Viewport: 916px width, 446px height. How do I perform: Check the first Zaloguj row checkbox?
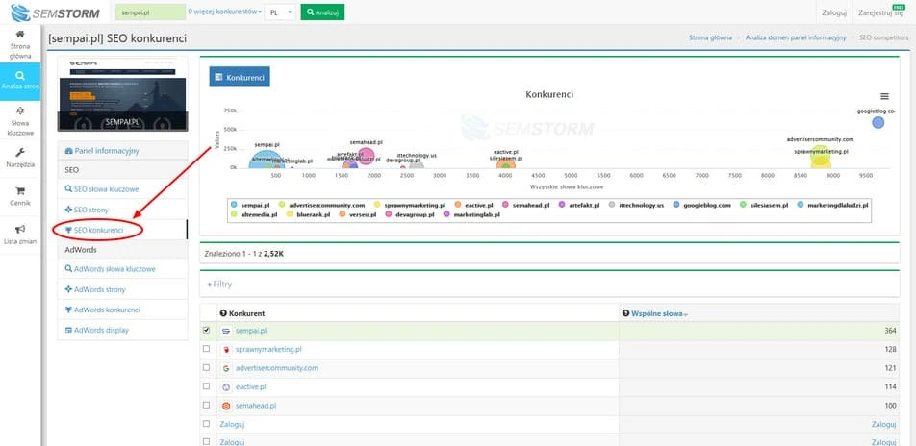pos(206,424)
